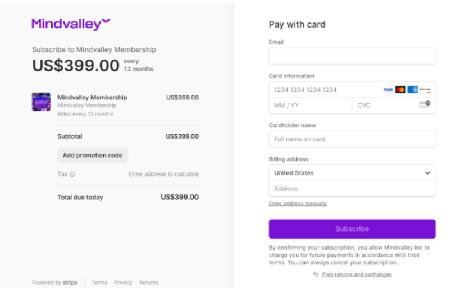Open Free returns and exchanges link

pos(357,275)
